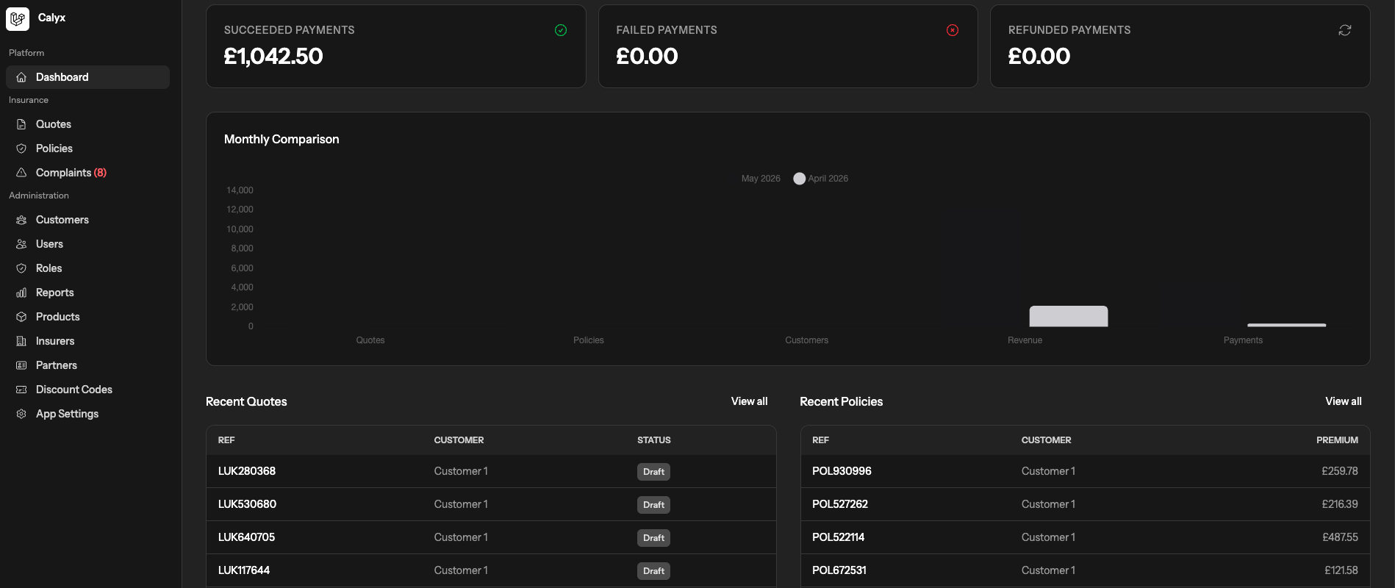
Task: Open the Users section
Action: coord(87,244)
